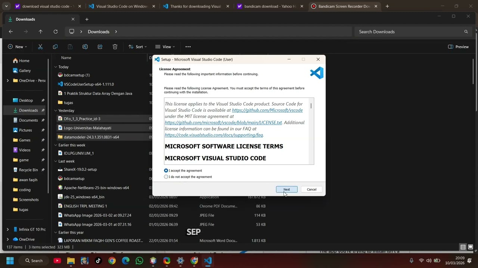
Task: Open the code.visualstudio.com FAQ link
Action: pos(214,135)
